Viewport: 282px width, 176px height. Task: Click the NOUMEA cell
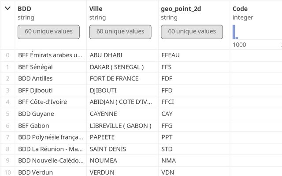[x=122, y=161]
